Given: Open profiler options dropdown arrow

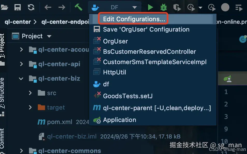Looking at the screenshot, I should tap(200, 7).
